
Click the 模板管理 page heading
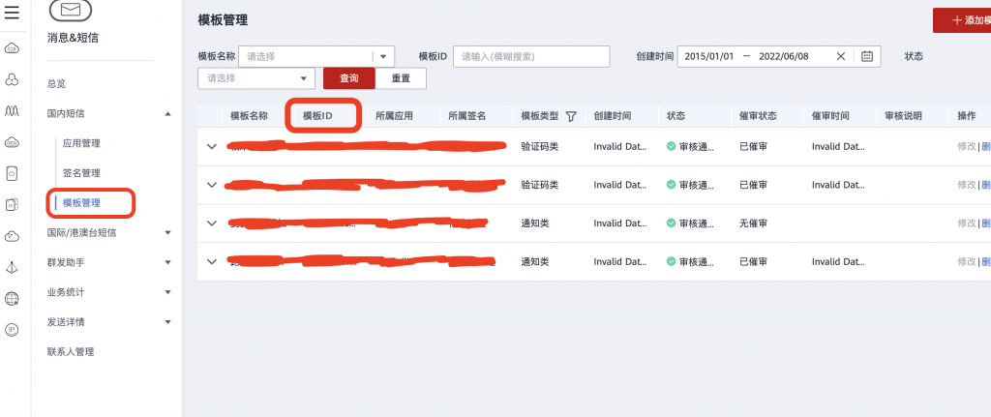coord(223,20)
